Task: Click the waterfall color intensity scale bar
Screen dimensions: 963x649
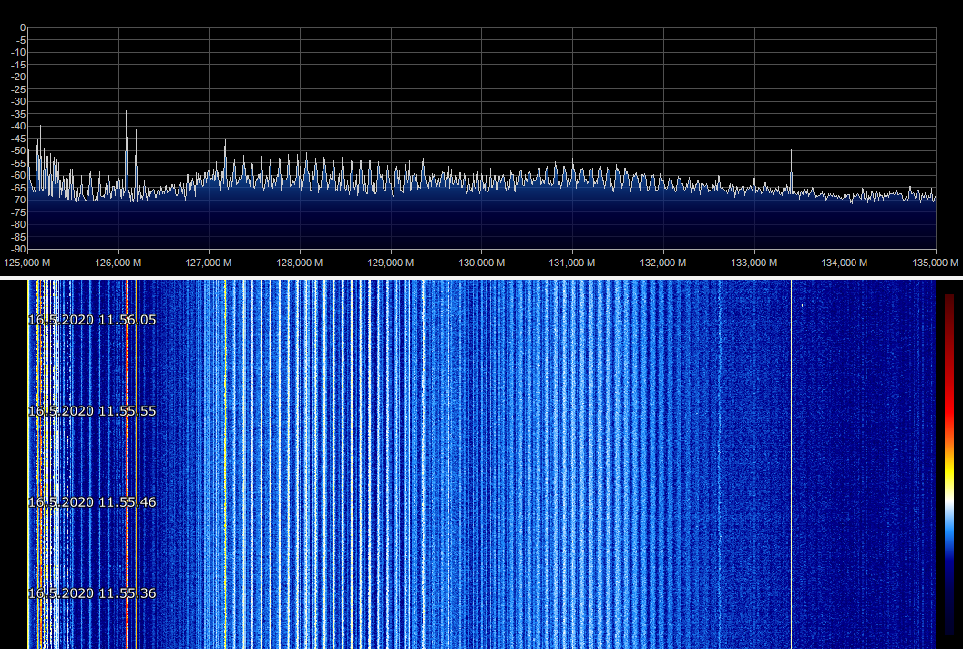Action: click(x=949, y=463)
